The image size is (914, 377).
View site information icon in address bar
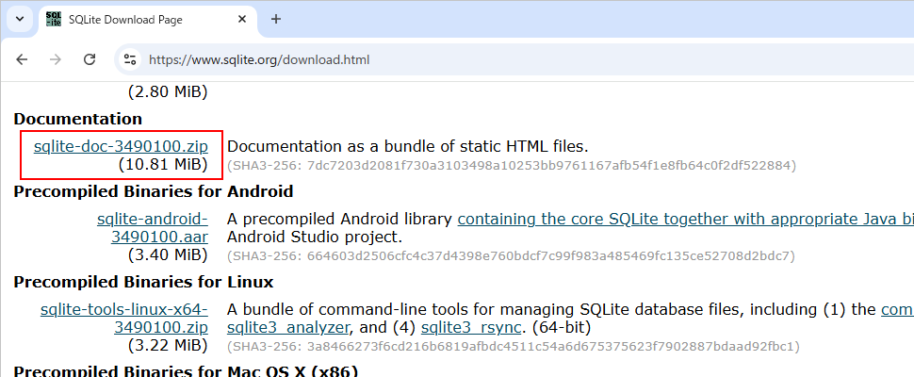131,59
